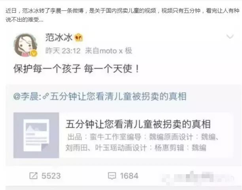Click the gold verified V badge on avatar
The image size is (242, 190).
pyautogui.click(x=34, y=53)
